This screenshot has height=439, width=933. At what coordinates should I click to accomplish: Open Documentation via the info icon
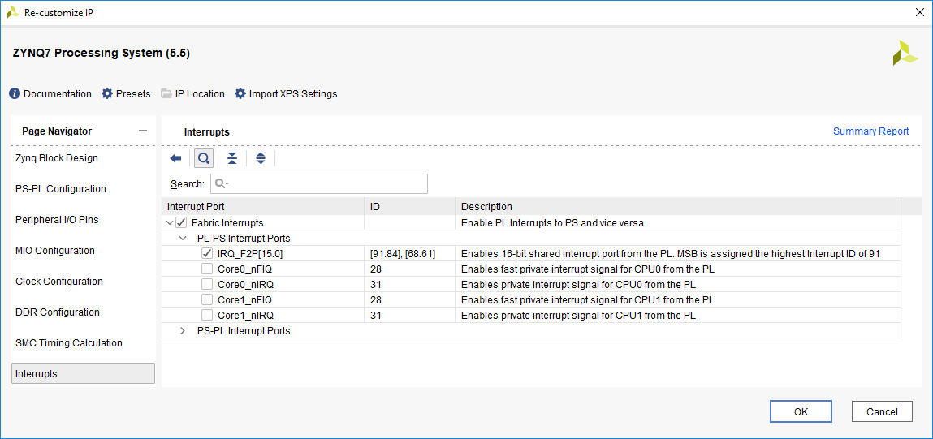pos(15,94)
